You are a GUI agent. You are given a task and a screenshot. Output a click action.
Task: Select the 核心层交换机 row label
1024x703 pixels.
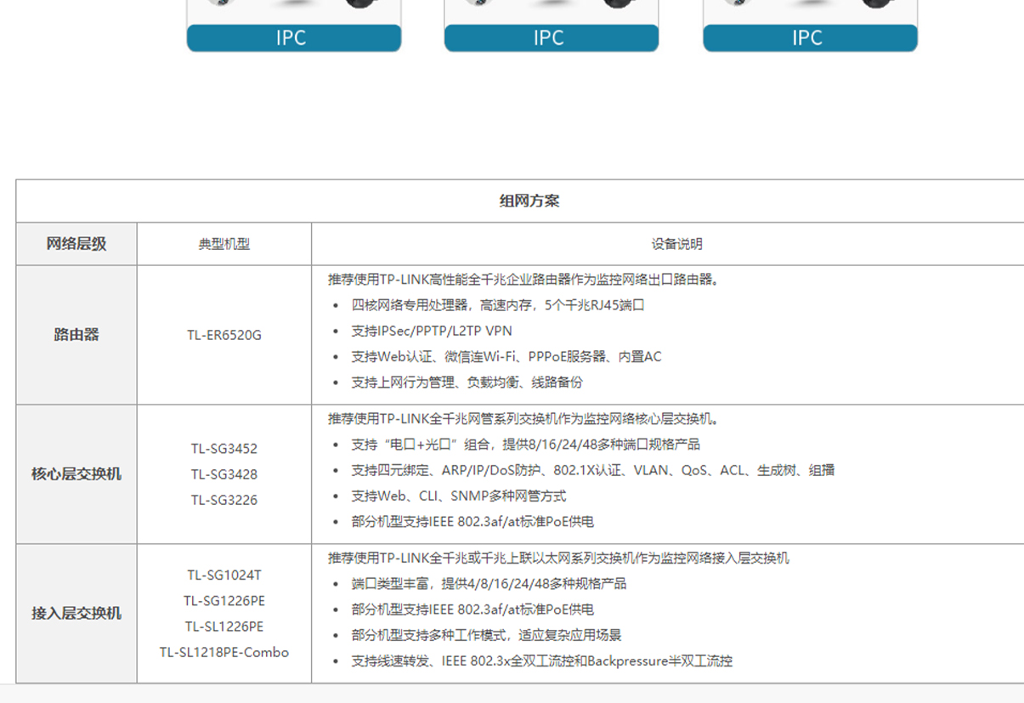pyautogui.click(x=76, y=474)
